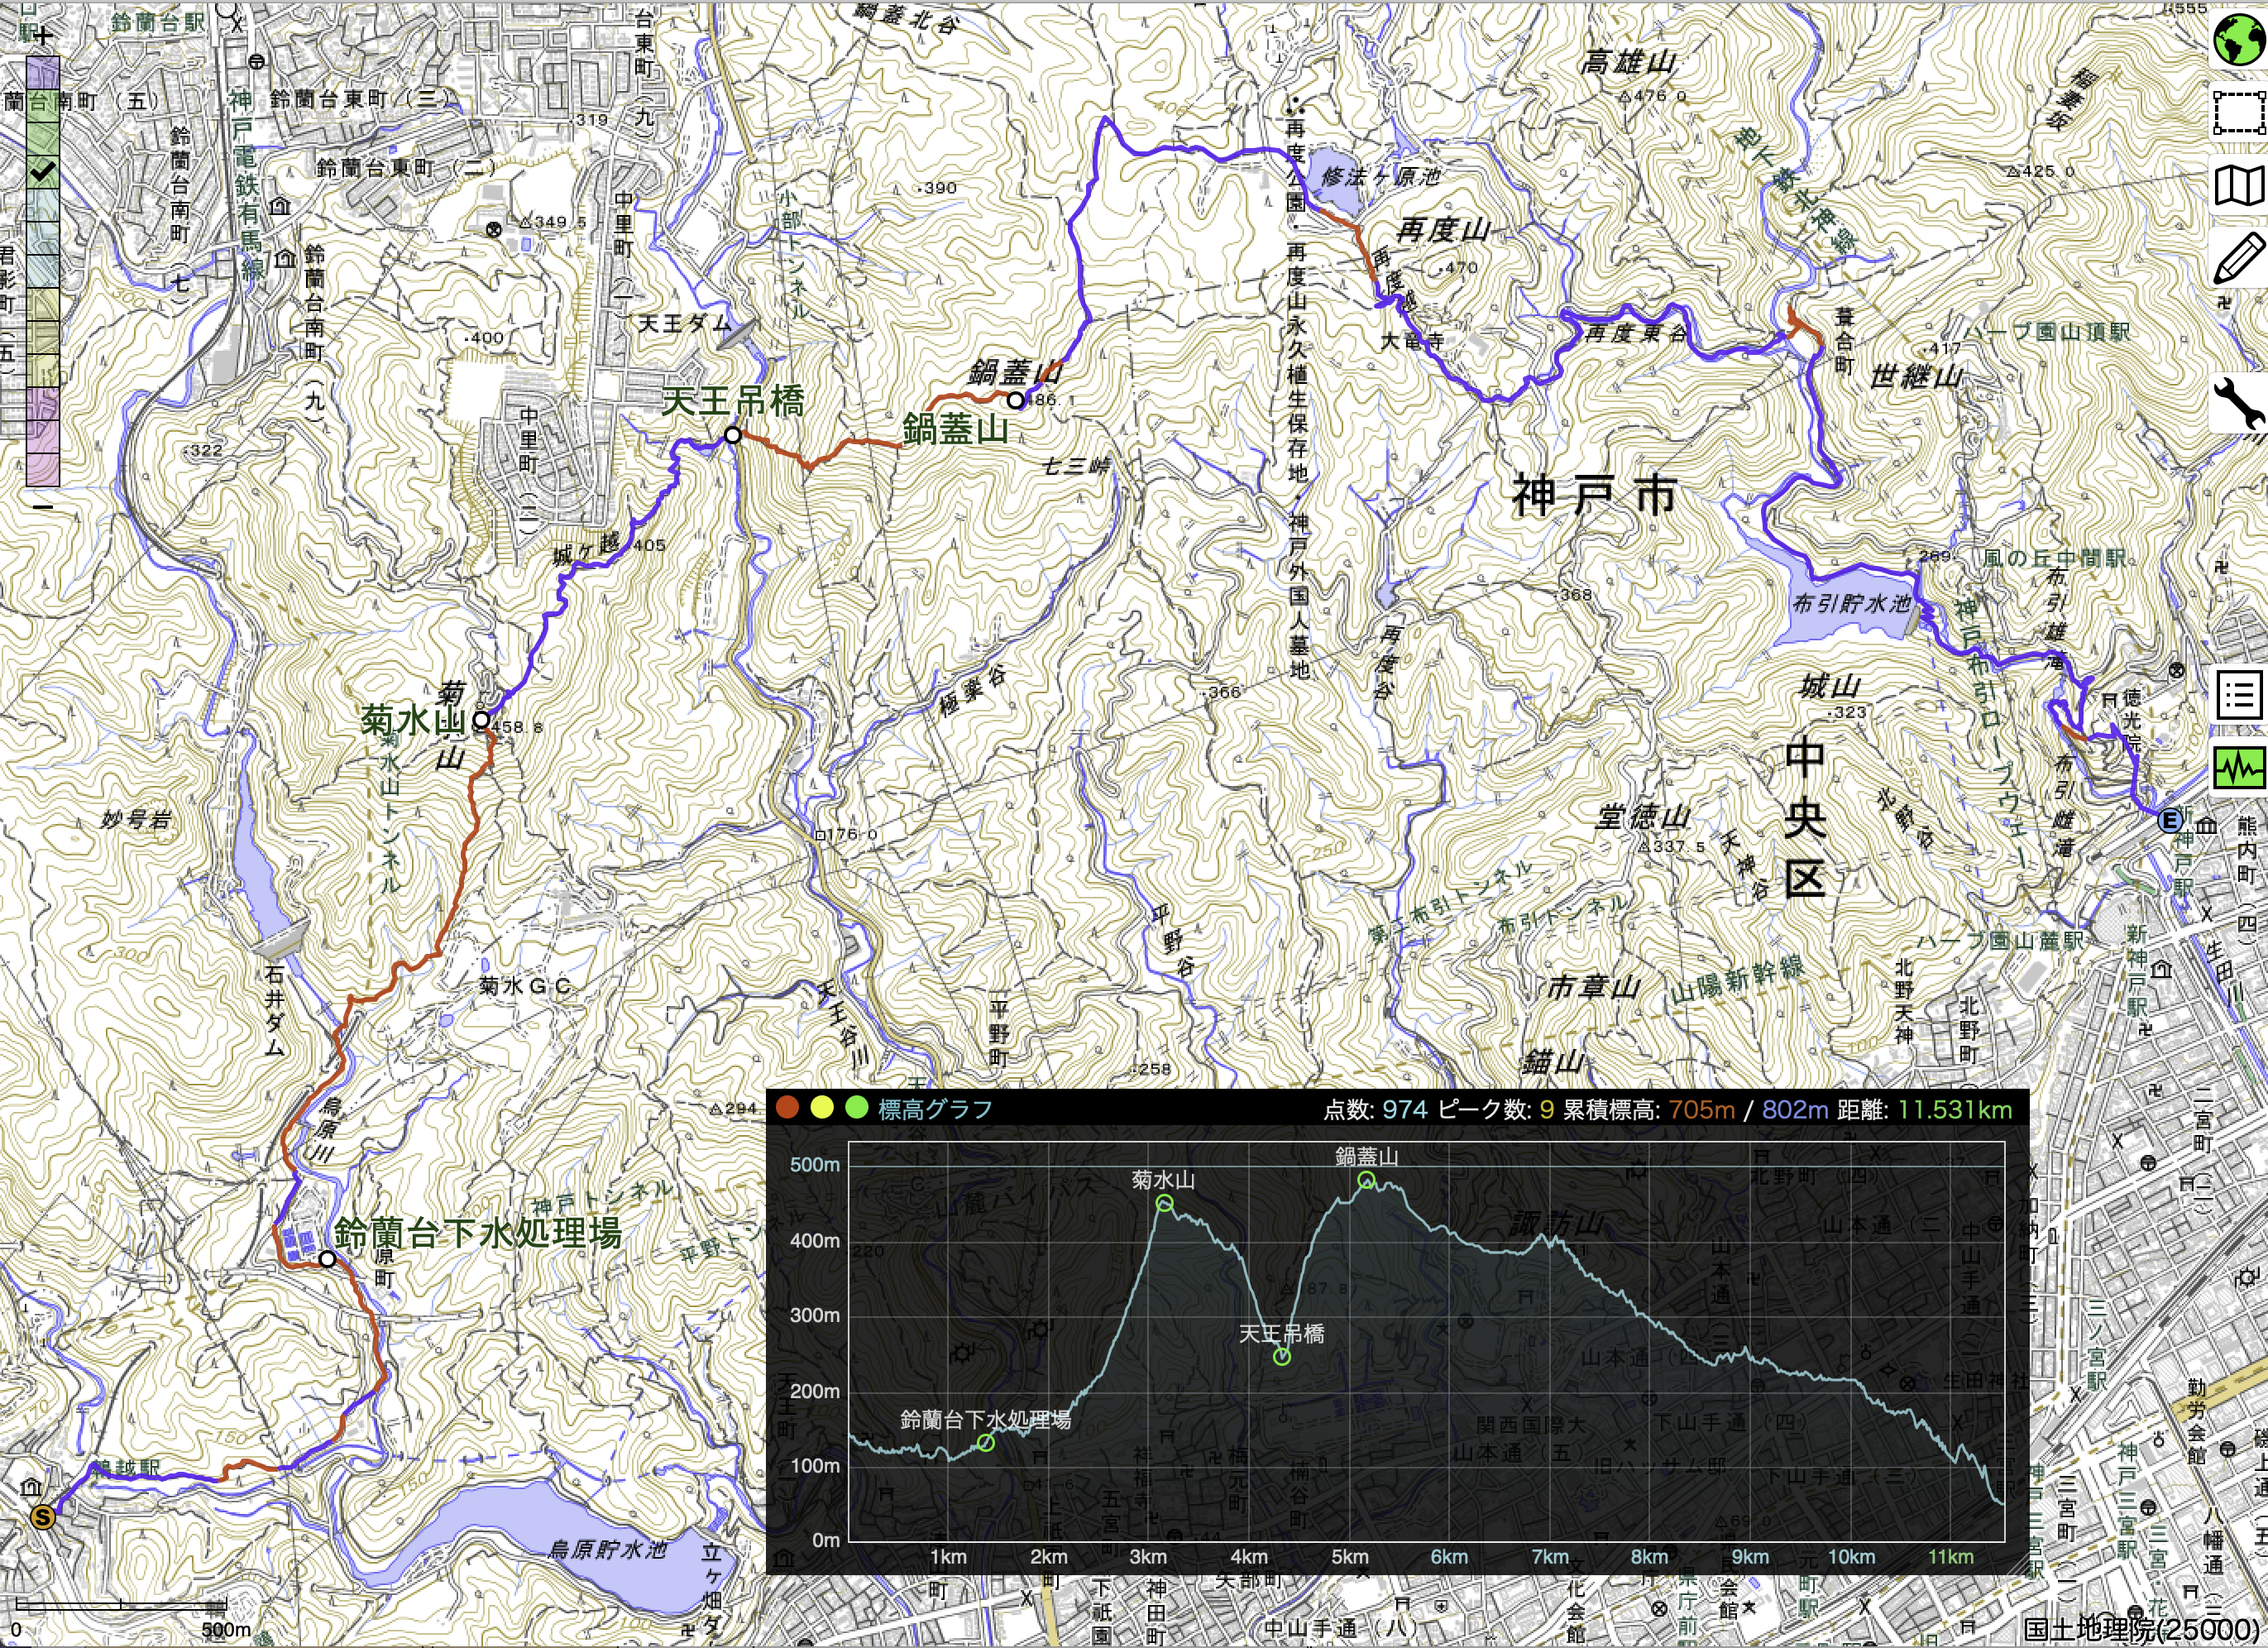Click the 500m axis label on graph

[x=815, y=1164]
